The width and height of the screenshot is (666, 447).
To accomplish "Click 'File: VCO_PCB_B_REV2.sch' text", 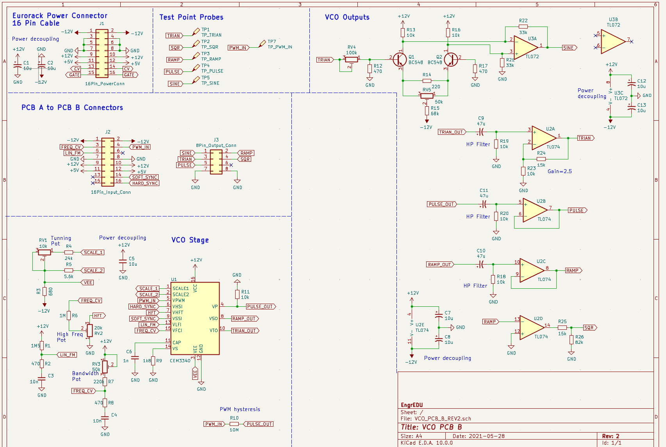I will (436, 418).
